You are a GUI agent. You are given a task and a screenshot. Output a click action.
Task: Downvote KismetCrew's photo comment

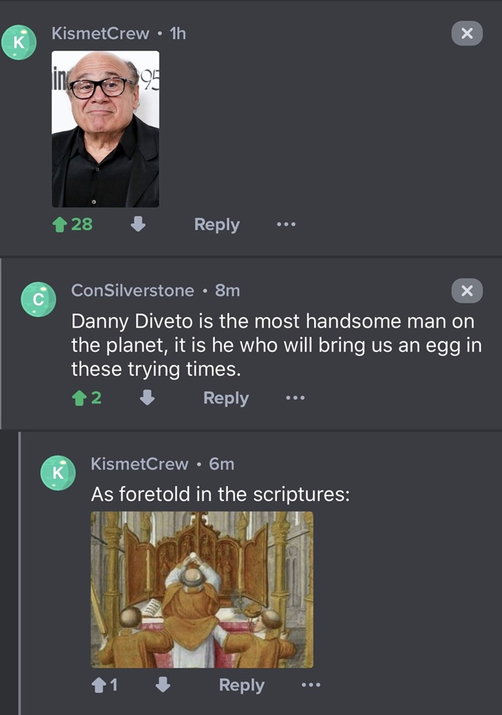point(139,224)
